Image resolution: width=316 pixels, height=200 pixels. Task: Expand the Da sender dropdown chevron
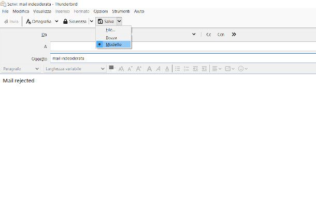click(194, 34)
